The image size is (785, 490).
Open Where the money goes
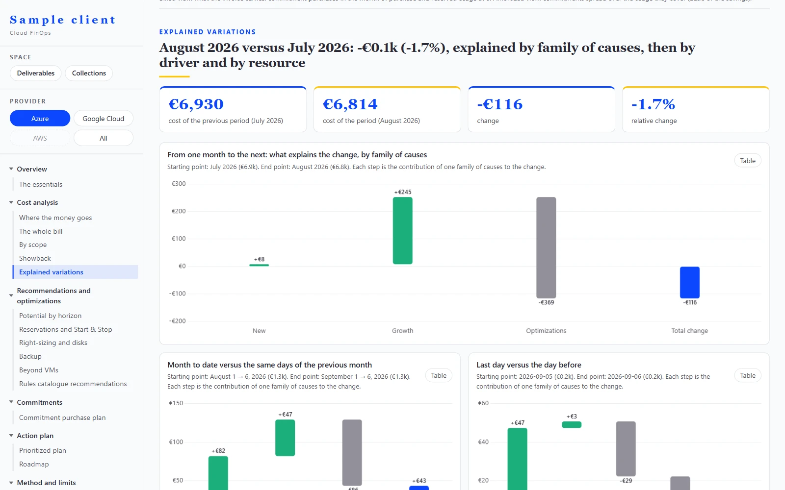pos(55,218)
